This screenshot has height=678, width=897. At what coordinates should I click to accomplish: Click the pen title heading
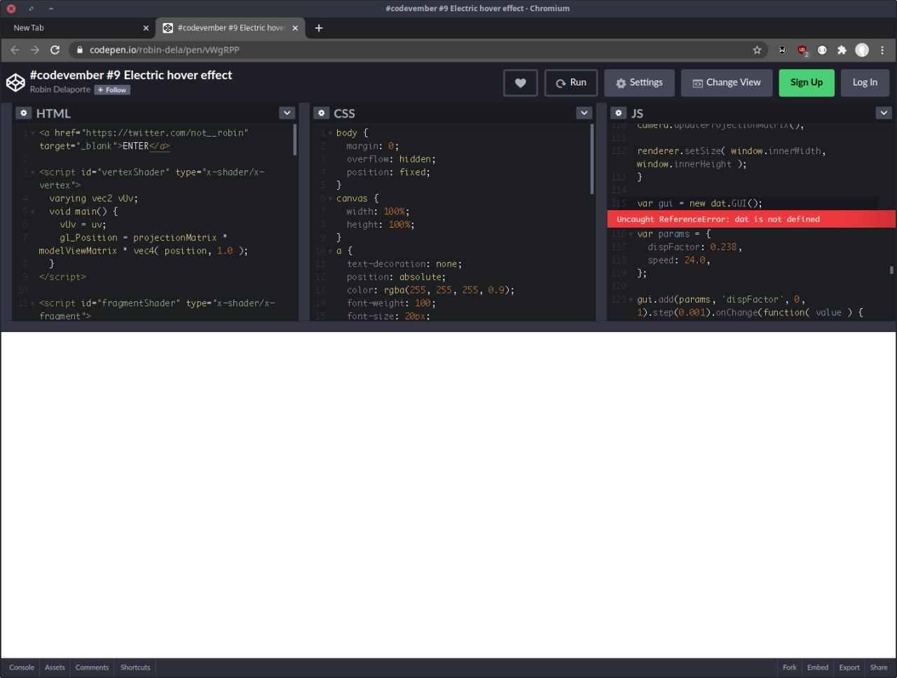point(131,75)
